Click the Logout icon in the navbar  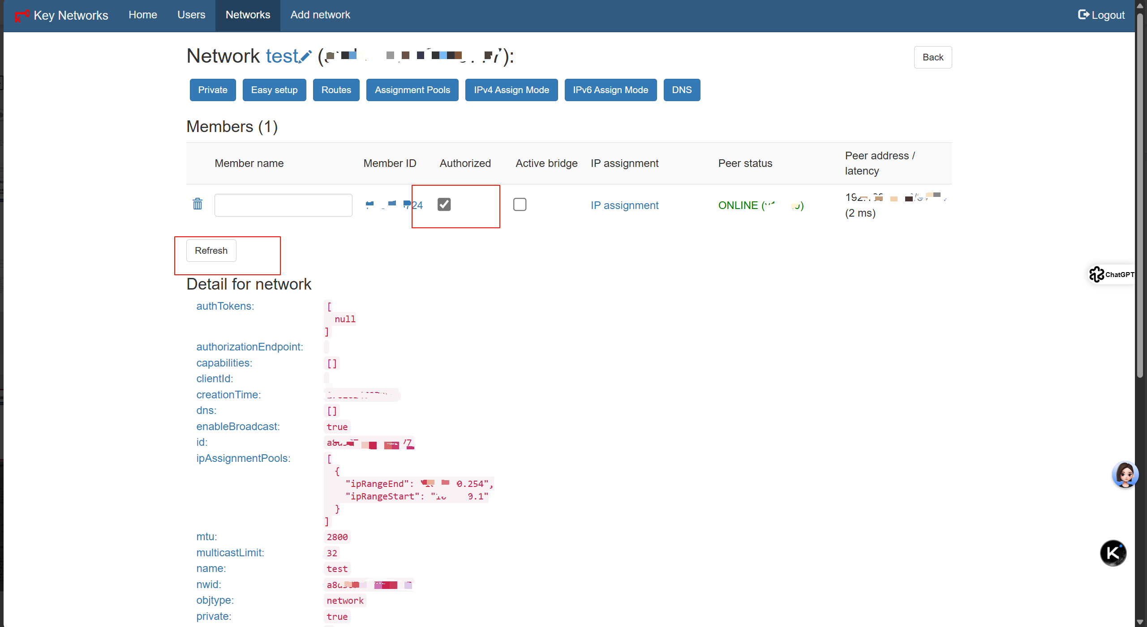pos(1083,15)
